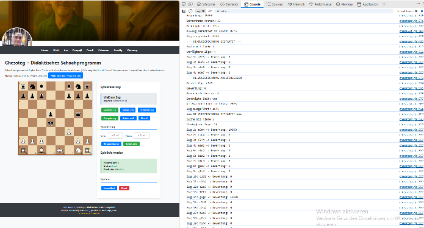Click the profile avatar photo
This screenshot has height=228, width=424.
[x=16, y=37]
